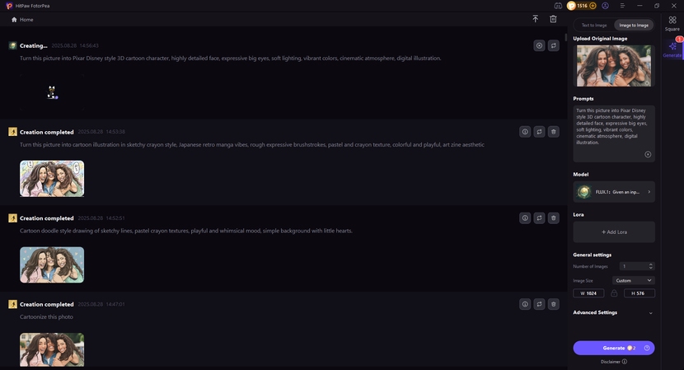
Task: Delete the sketchy crayon style creation
Action: [554, 132]
